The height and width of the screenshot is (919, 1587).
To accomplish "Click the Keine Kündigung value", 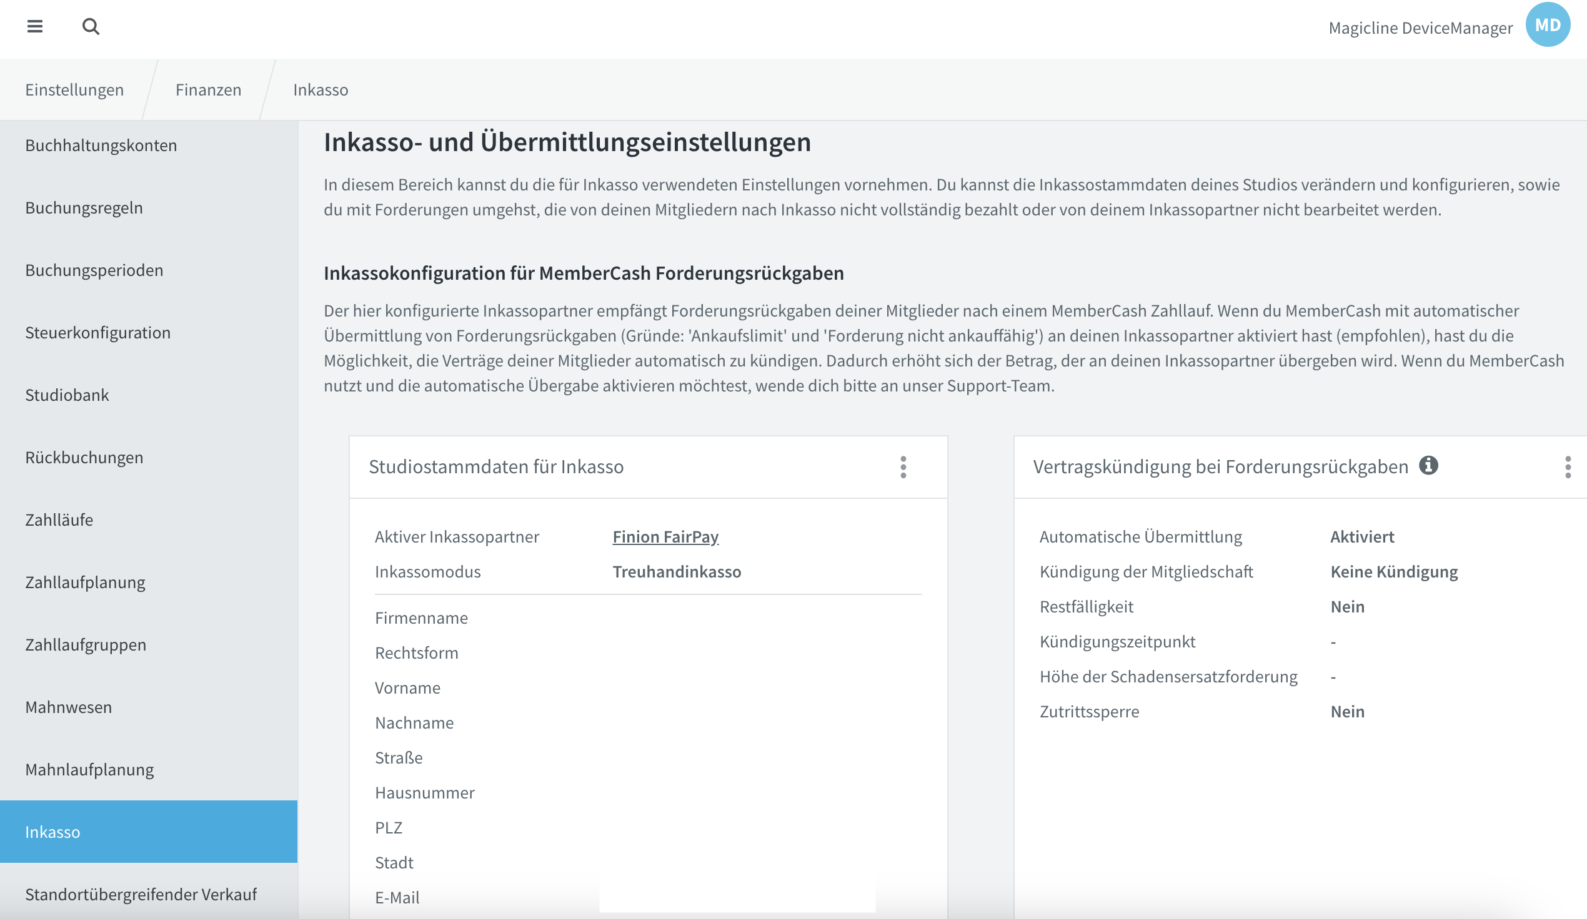I will [1395, 571].
